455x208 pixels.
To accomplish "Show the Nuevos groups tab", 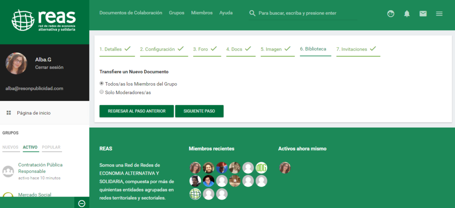I will click(x=10, y=147).
